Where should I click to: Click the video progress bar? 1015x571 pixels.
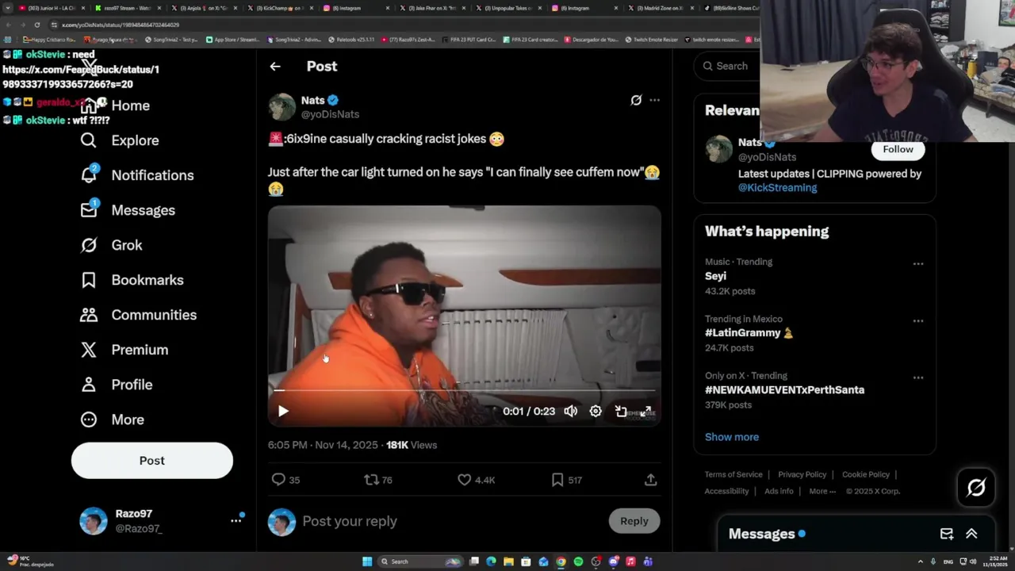pos(465,390)
